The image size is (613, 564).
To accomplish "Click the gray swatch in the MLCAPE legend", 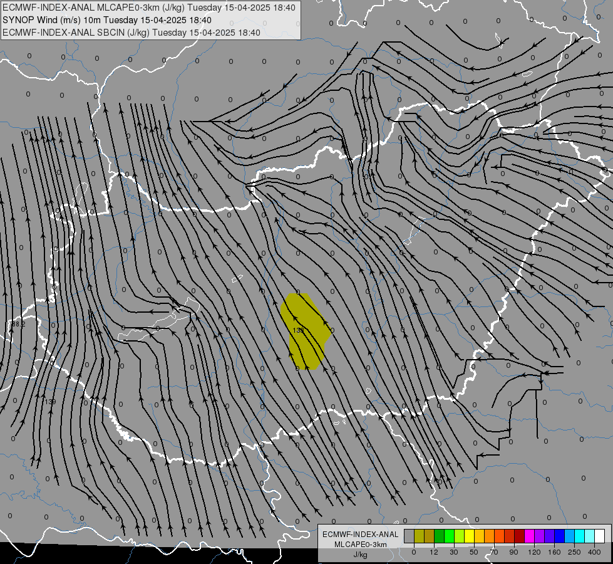I will (410, 536).
